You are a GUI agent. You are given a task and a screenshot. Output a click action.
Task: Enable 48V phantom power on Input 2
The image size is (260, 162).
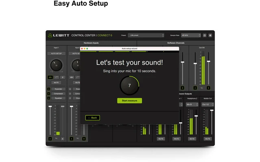71,77
